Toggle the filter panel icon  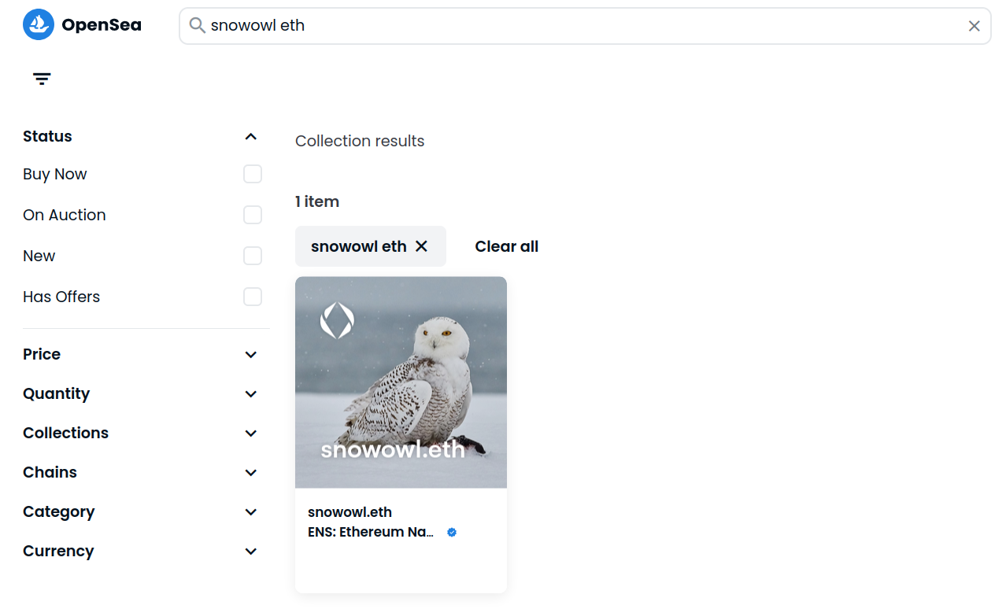click(x=42, y=79)
